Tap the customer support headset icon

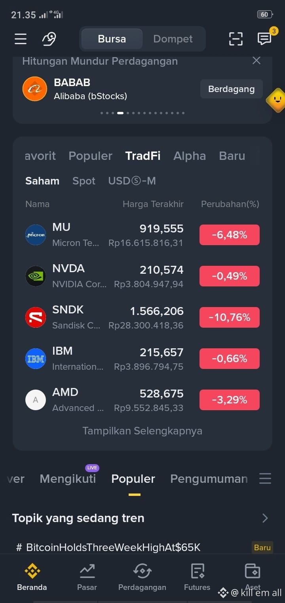click(x=49, y=39)
